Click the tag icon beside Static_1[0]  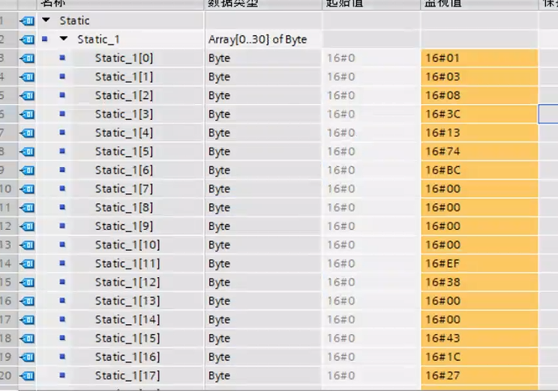point(27,58)
